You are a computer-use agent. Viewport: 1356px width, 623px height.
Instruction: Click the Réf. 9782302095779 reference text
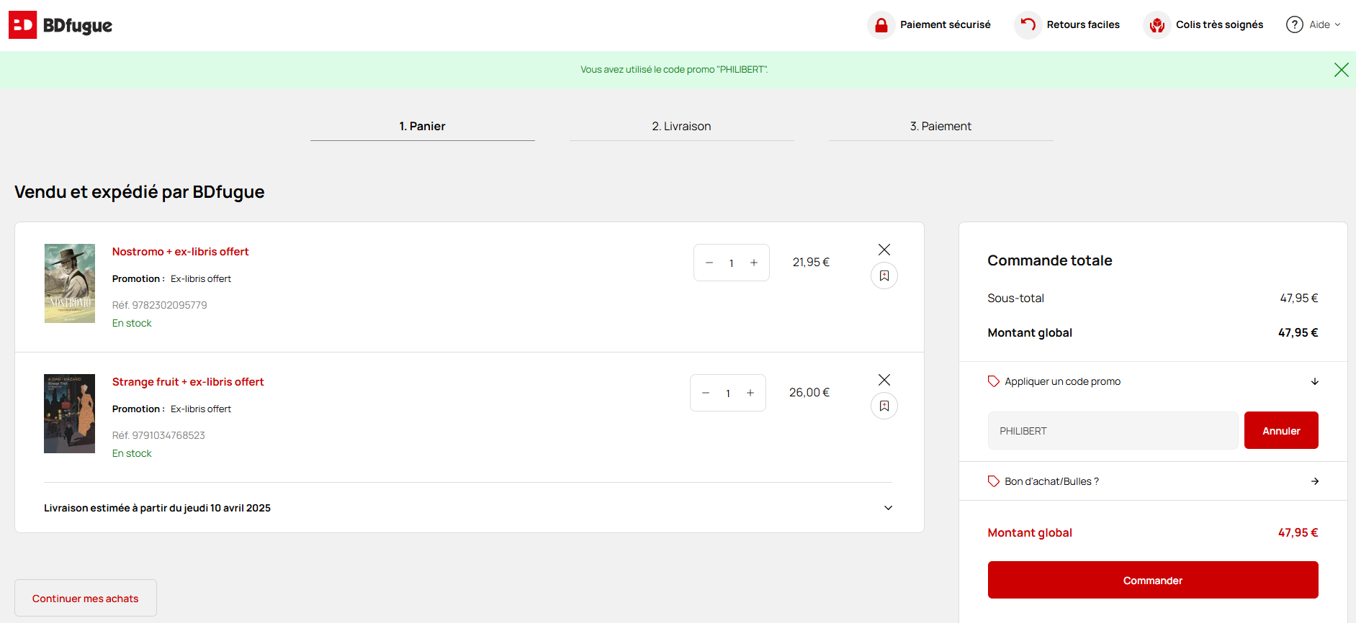160,305
